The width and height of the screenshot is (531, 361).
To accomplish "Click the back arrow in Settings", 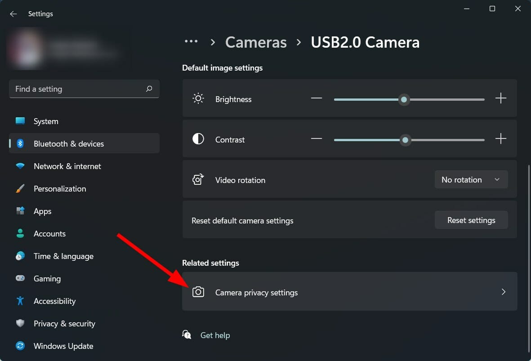I will pos(13,13).
